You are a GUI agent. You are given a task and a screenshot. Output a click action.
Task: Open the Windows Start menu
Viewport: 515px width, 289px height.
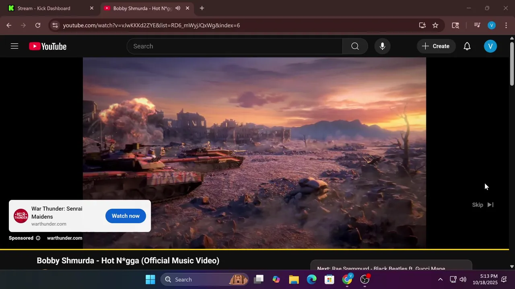coord(150,279)
